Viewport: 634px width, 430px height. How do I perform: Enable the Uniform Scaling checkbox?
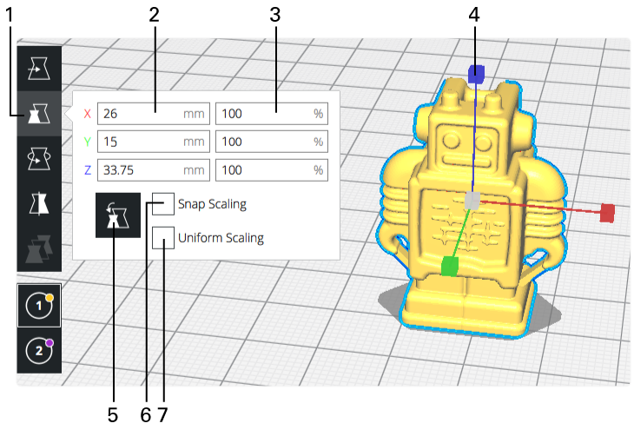[163, 238]
